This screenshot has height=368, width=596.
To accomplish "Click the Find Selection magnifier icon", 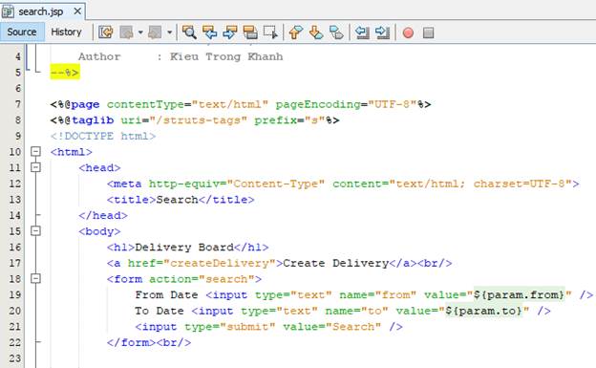I will click(189, 32).
